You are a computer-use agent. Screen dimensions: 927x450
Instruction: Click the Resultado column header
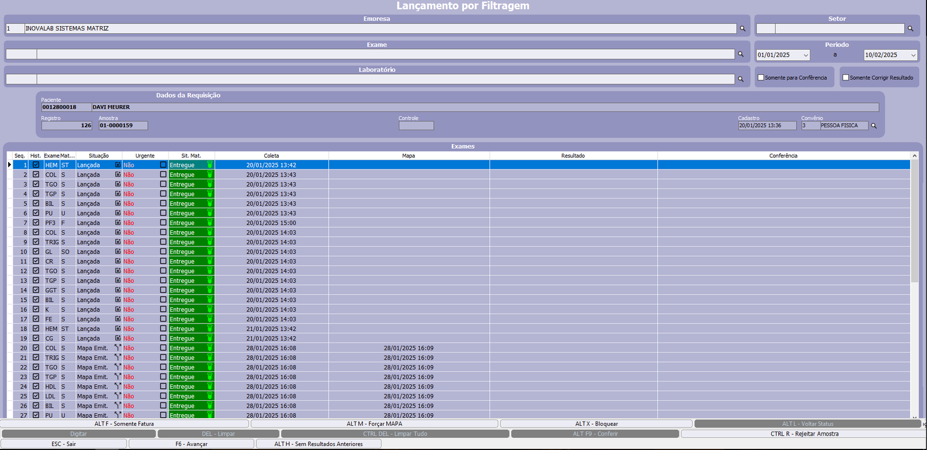(573, 156)
